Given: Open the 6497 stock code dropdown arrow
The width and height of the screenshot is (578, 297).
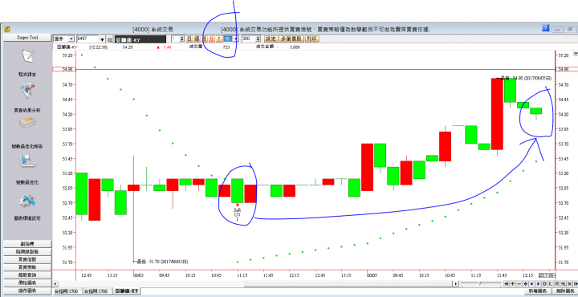Looking at the screenshot, I should [x=102, y=40].
